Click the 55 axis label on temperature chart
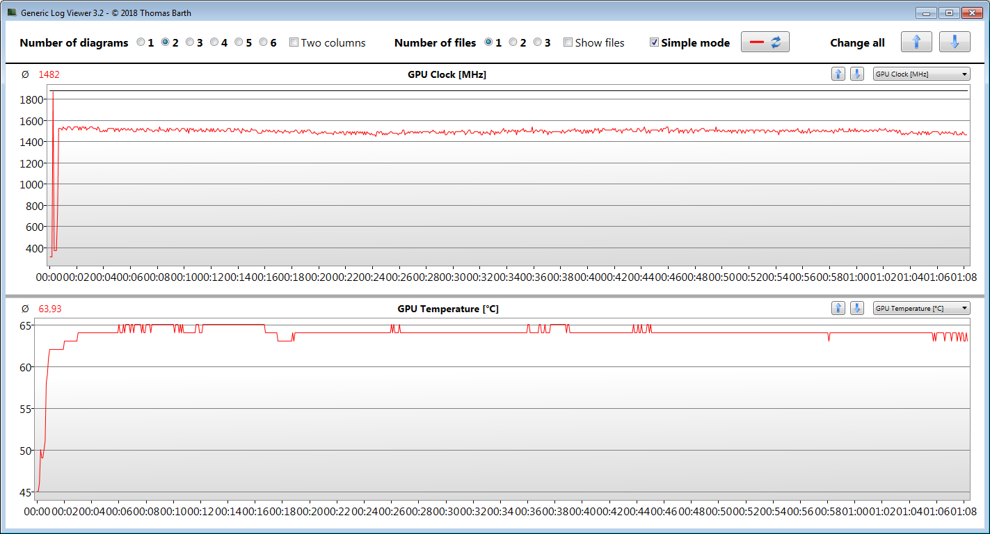 click(x=26, y=409)
